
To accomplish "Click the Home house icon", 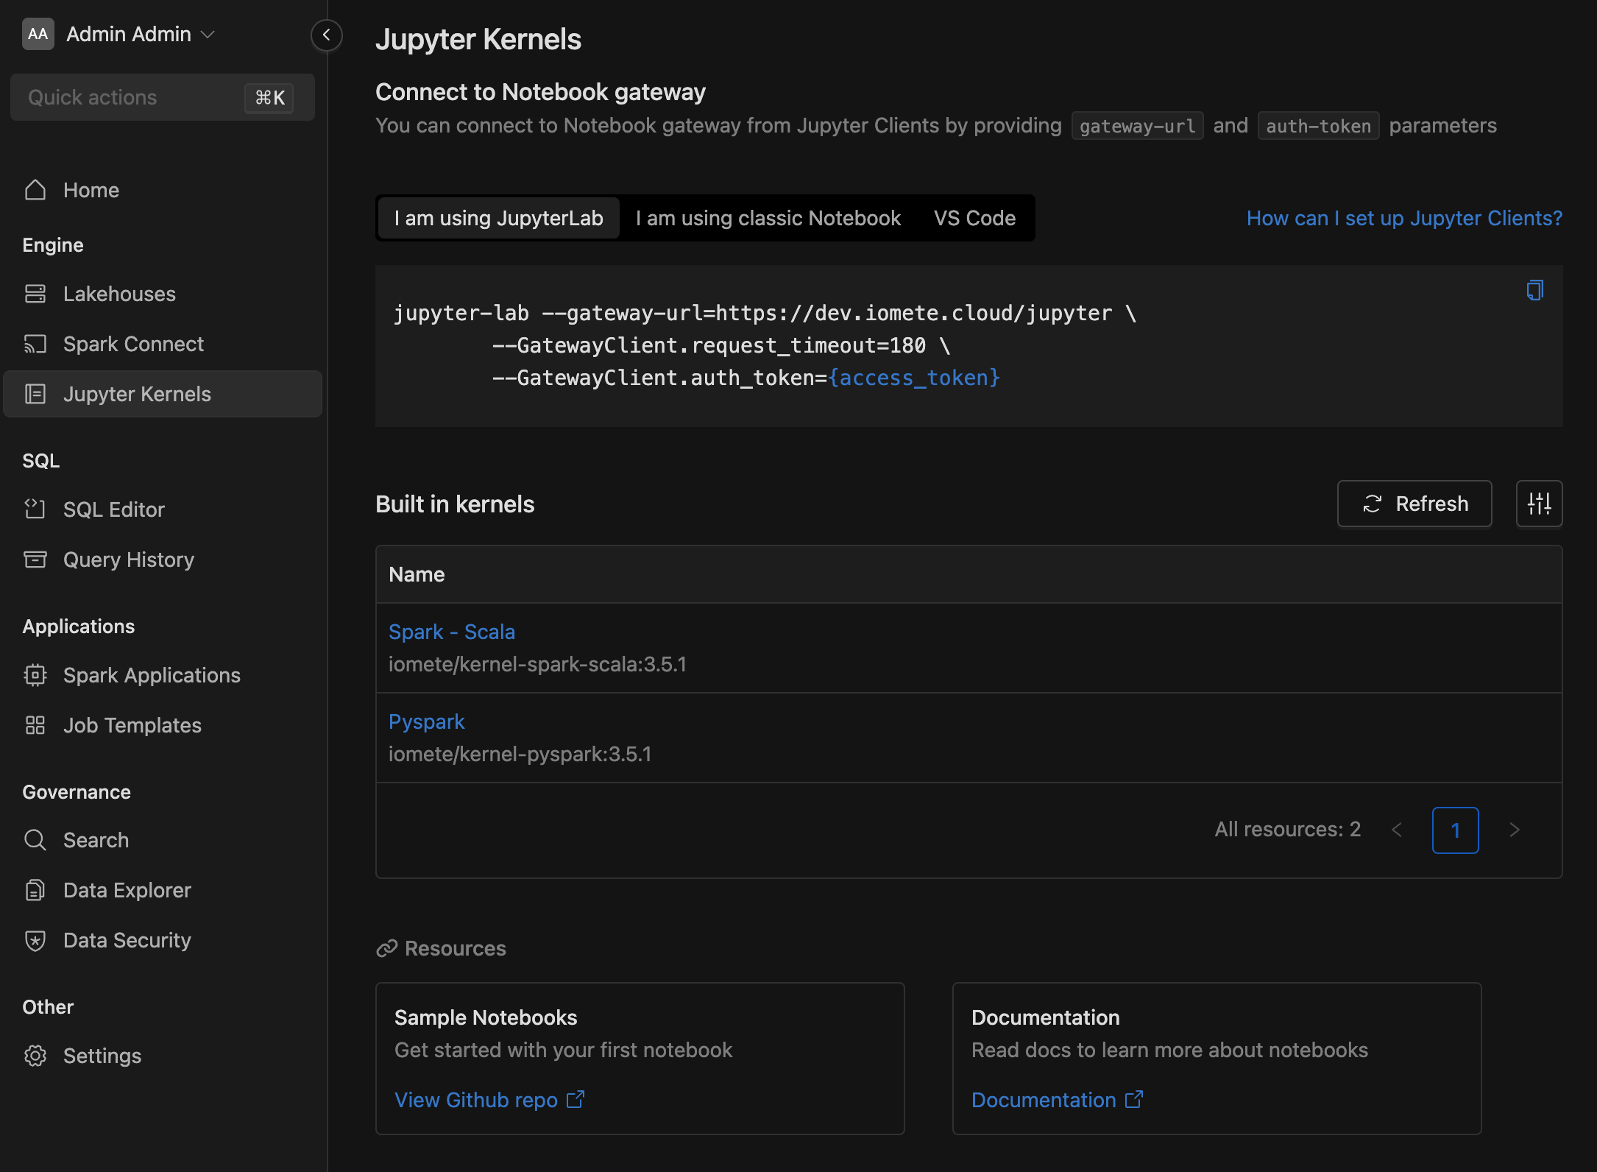I will coord(35,190).
